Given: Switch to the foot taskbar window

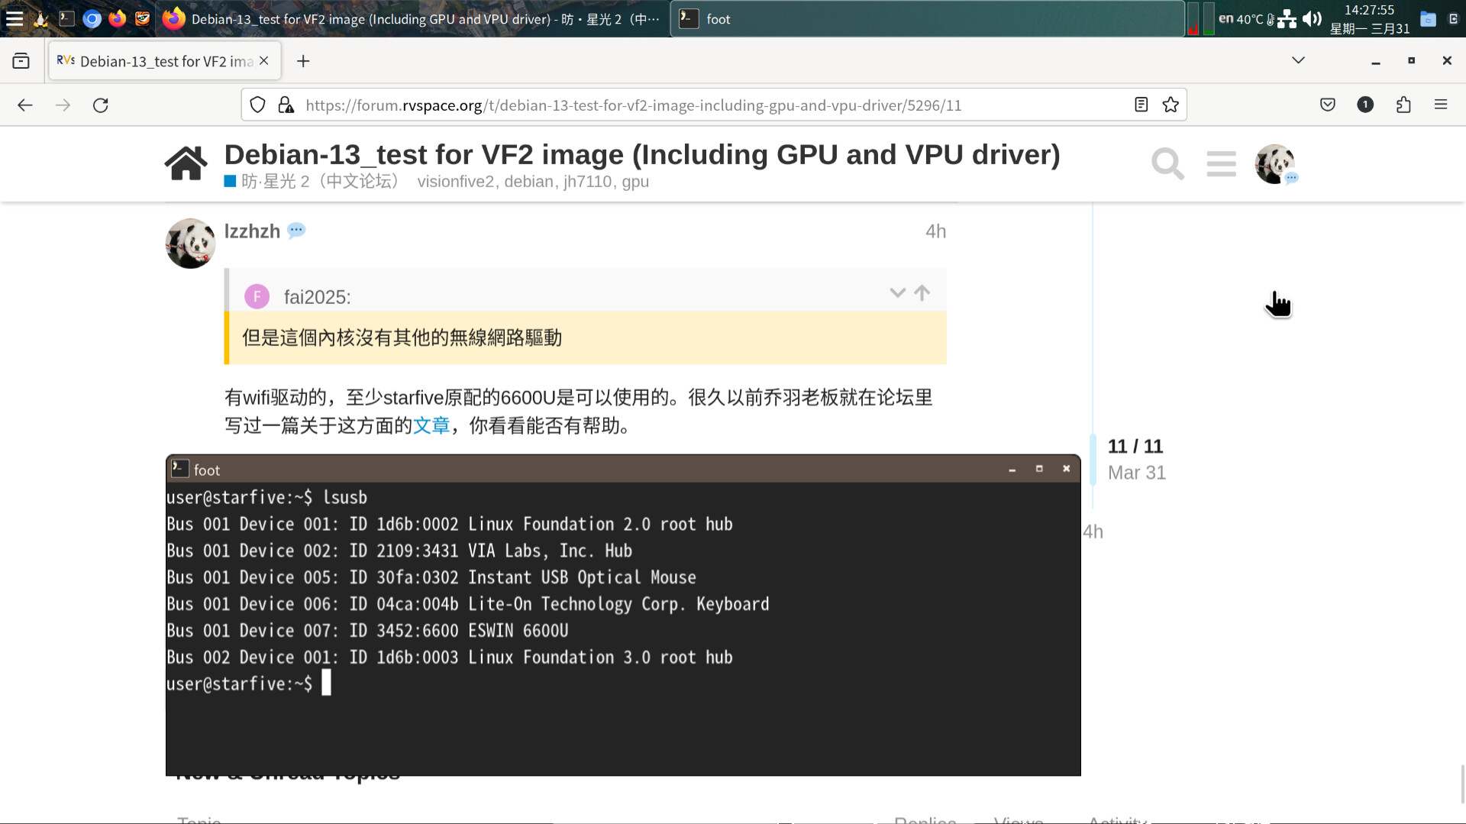Looking at the screenshot, I should (x=927, y=18).
